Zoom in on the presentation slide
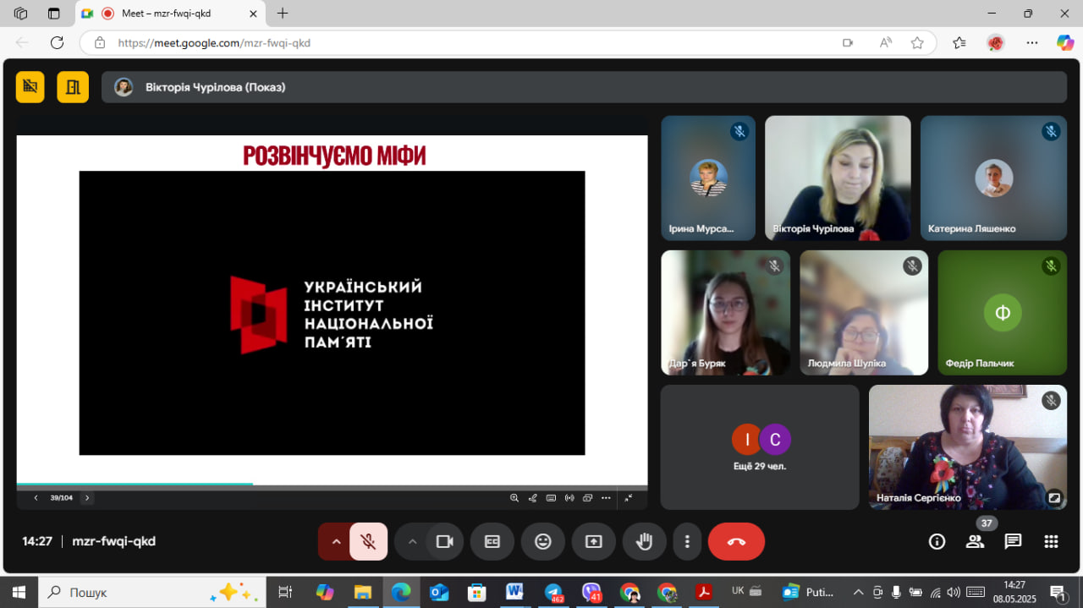 tap(514, 498)
